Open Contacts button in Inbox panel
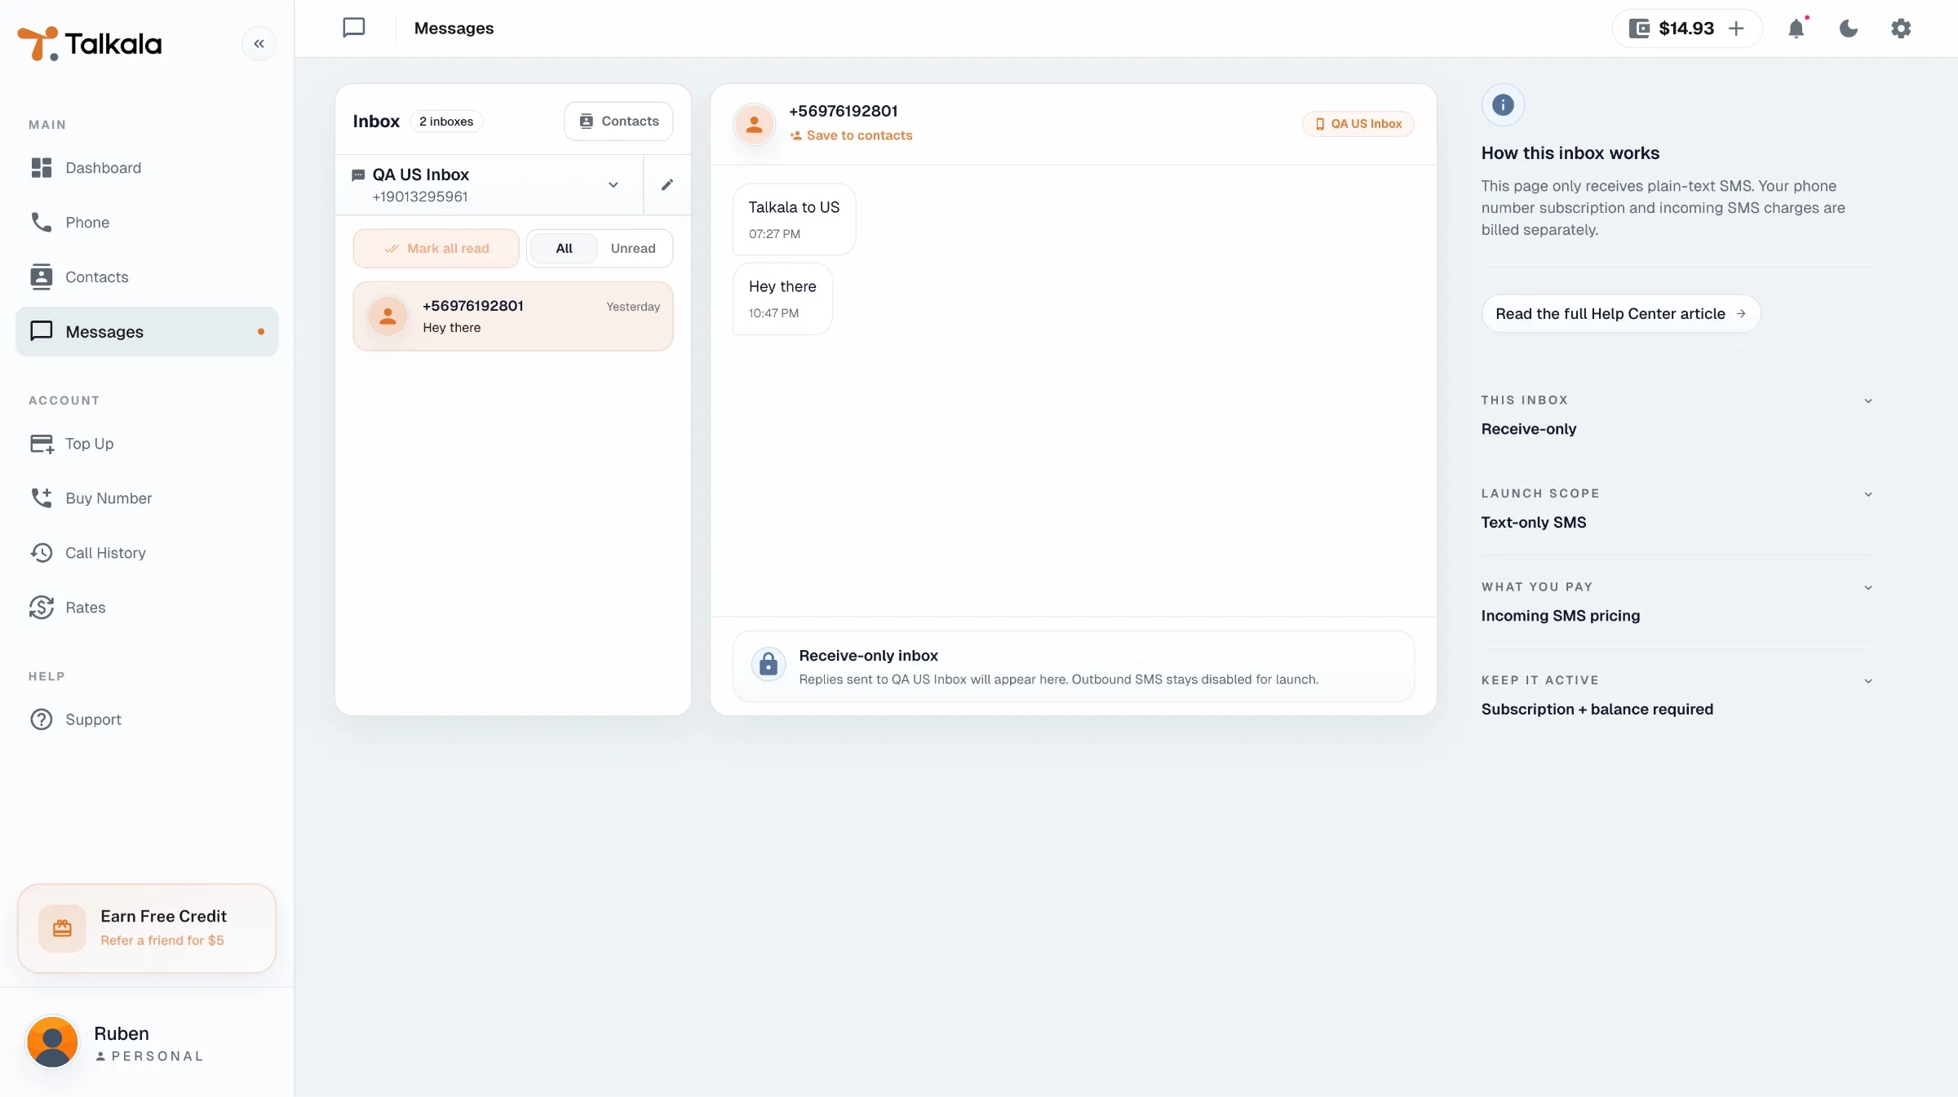1958x1097 pixels. click(618, 122)
